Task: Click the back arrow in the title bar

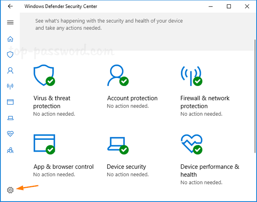Action: [x=10, y=6]
